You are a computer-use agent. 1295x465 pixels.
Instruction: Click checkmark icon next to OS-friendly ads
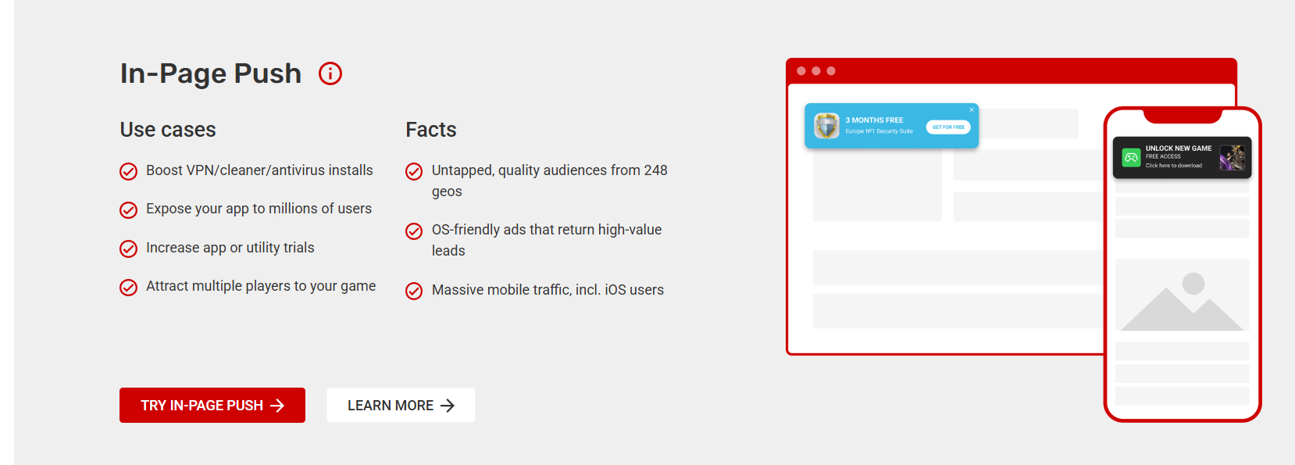pyautogui.click(x=414, y=231)
